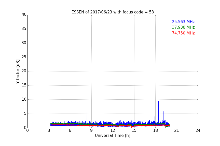Select the red 74.750 MHz legend label

[x=183, y=33]
